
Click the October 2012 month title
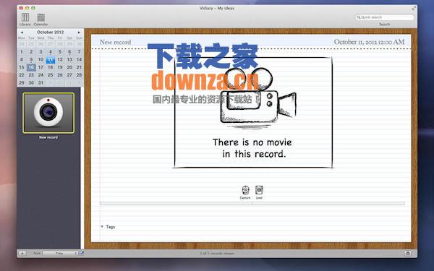[x=51, y=32]
